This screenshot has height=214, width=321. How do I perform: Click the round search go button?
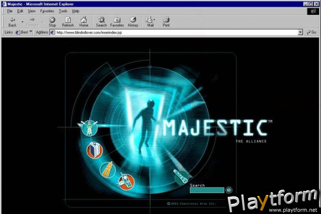pyautogui.click(x=229, y=190)
